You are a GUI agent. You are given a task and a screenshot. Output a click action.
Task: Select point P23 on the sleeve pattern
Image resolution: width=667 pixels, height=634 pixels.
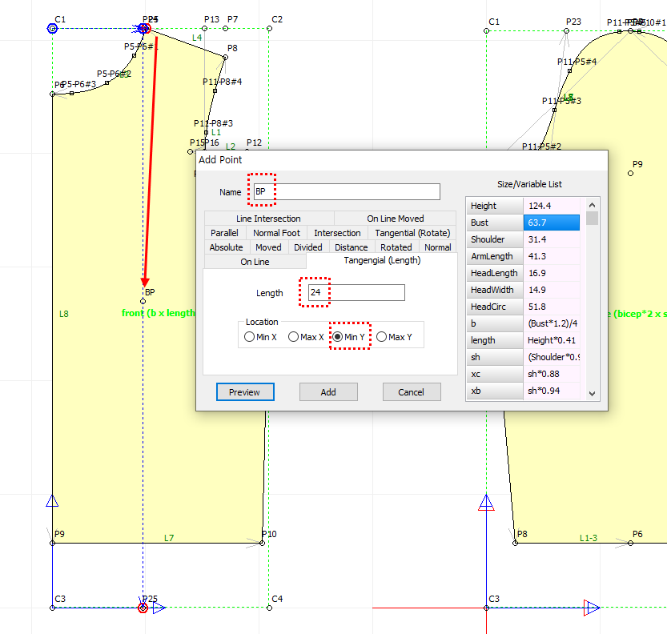566,30
